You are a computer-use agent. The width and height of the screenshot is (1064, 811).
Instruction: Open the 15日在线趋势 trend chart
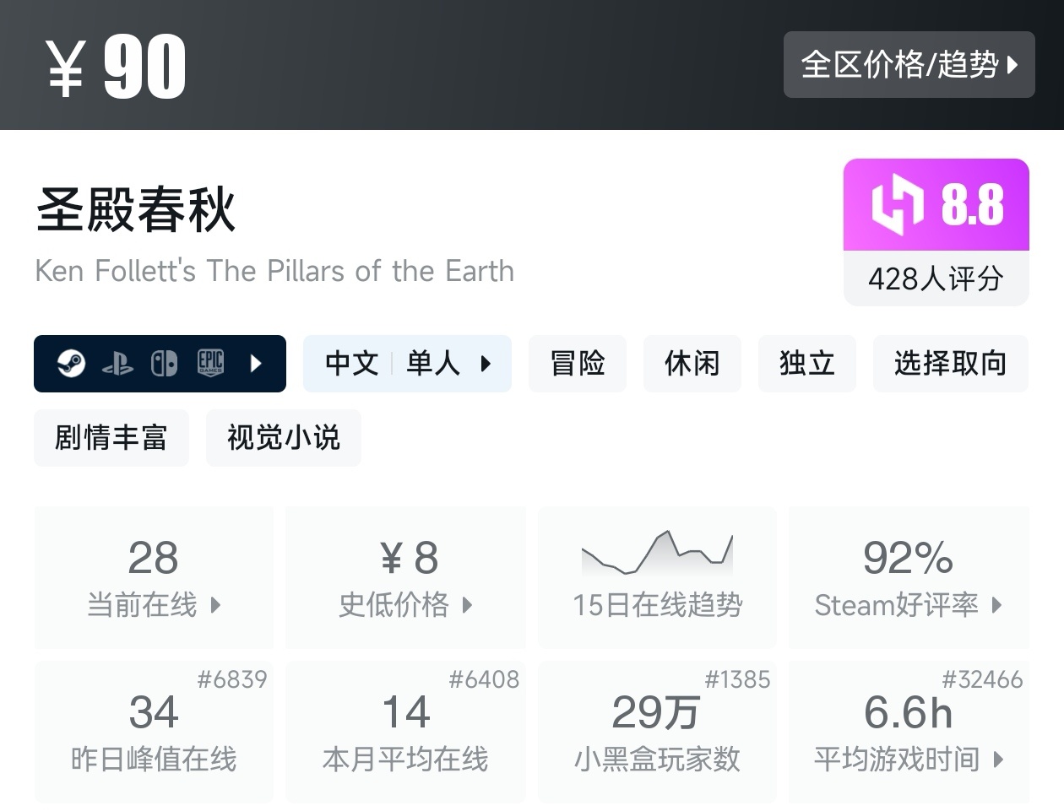coord(657,577)
